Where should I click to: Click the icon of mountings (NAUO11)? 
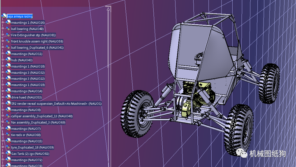click(x=8, y=54)
